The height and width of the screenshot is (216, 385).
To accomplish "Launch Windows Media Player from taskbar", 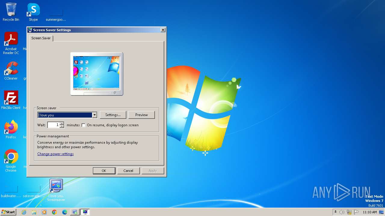I will [x=44, y=212].
